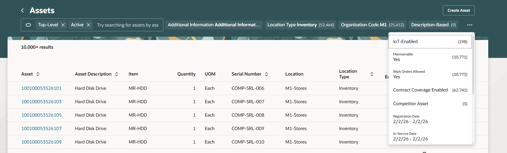Click the search icon in filter bar

click(28, 25)
